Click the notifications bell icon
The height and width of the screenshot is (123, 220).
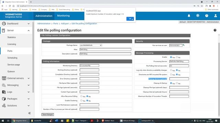[189, 16]
